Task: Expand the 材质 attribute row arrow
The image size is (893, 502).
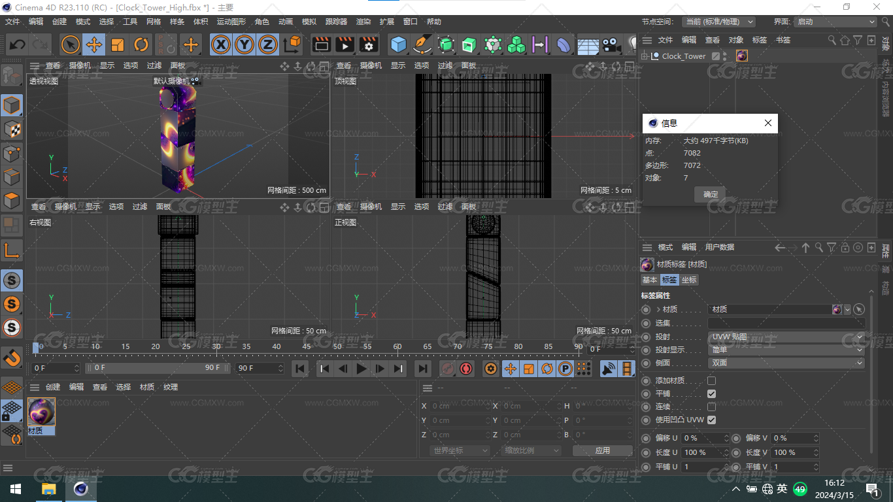Action: pyautogui.click(x=658, y=309)
